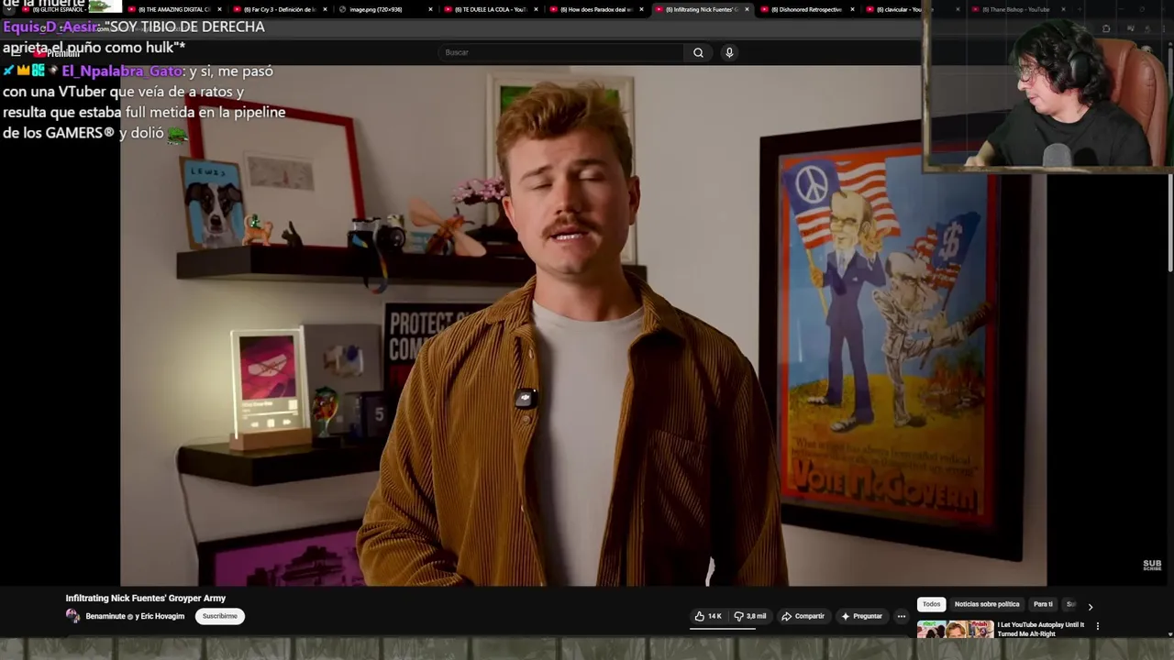Close the Dishonored Retrospective tab
Image resolution: width=1174 pixels, height=660 pixels.
pyautogui.click(x=852, y=9)
